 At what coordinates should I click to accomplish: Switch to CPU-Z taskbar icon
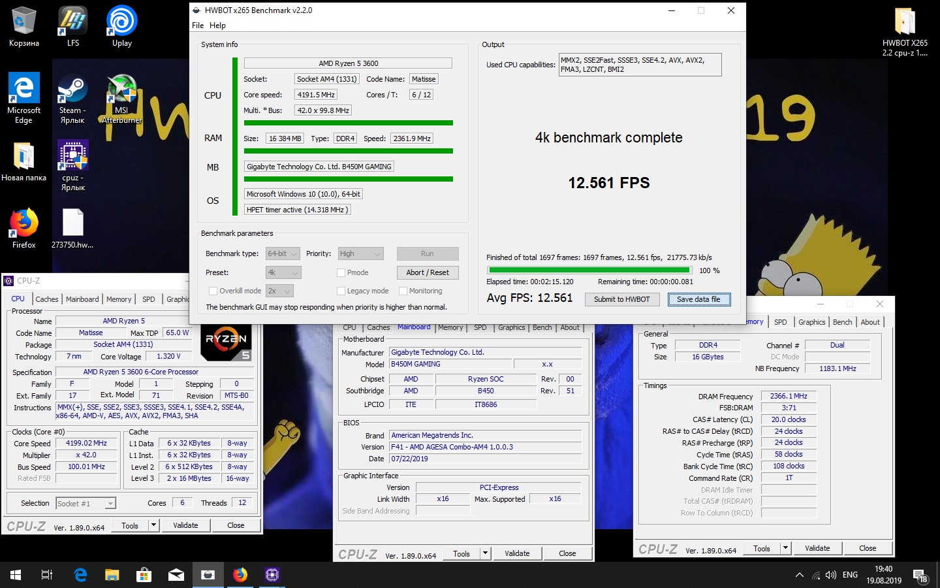coord(272,575)
